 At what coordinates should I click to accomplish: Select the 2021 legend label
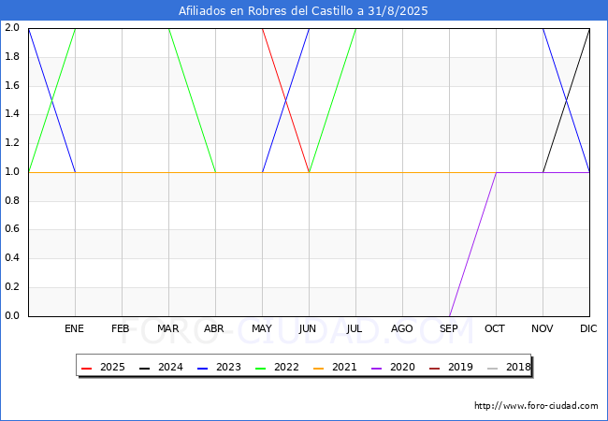click(x=344, y=367)
